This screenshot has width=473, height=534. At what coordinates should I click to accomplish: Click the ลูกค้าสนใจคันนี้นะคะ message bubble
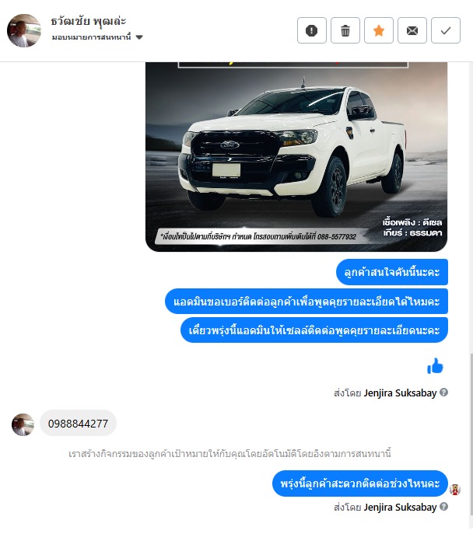392,272
